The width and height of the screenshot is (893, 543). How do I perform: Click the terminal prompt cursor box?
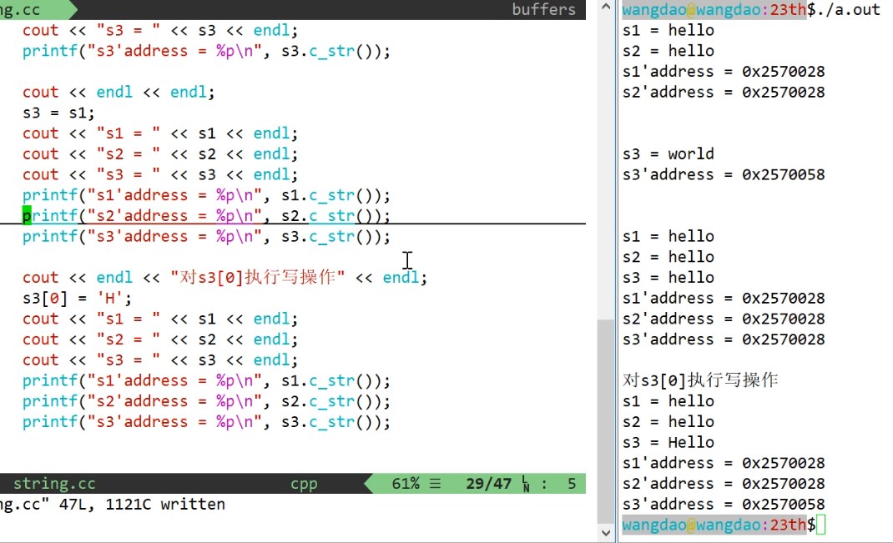820,525
